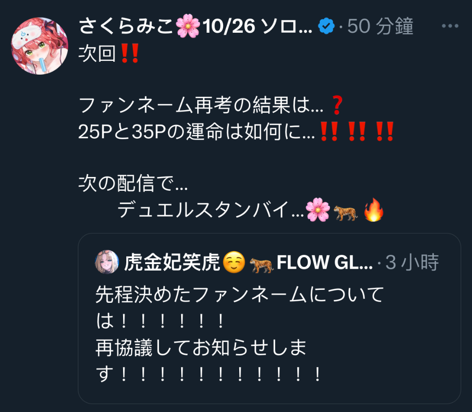Click the 3 小時 quoted tweet timestamp
The width and height of the screenshot is (472, 412).
[x=412, y=262]
